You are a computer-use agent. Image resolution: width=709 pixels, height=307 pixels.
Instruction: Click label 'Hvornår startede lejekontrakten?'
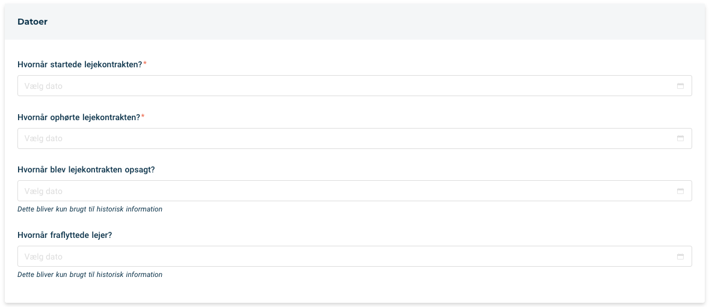(x=80, y=64)
